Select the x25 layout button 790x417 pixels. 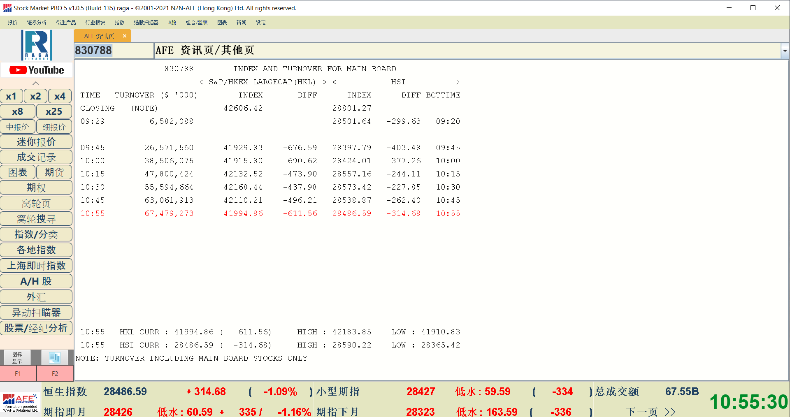pos(54,111)
